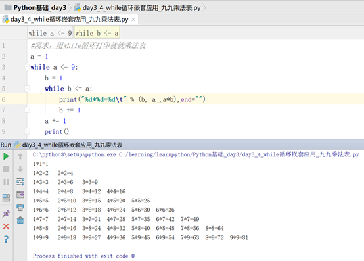Click the fold end marker at line 9
This screenshot has width=364, height=261.
point(27,131)
